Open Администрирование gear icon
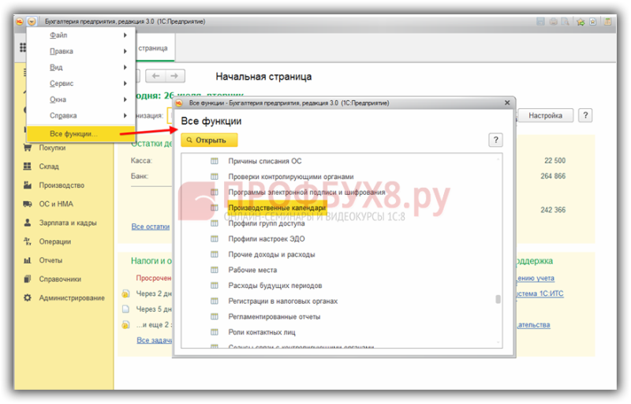The image size is (631, 404). (28, 297)
